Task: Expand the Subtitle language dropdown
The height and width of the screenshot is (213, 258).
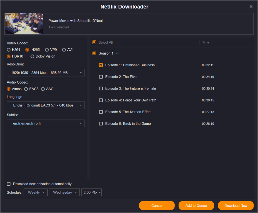Action: (46, 123)
